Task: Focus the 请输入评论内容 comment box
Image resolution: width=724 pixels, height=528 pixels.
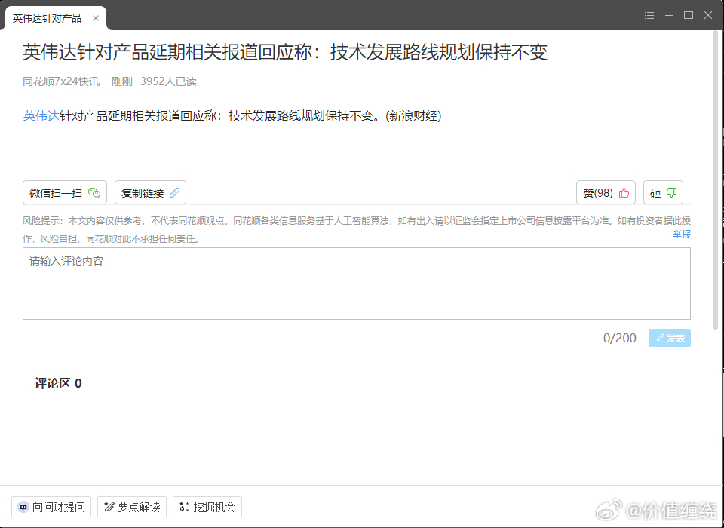Action: point(357,284)
